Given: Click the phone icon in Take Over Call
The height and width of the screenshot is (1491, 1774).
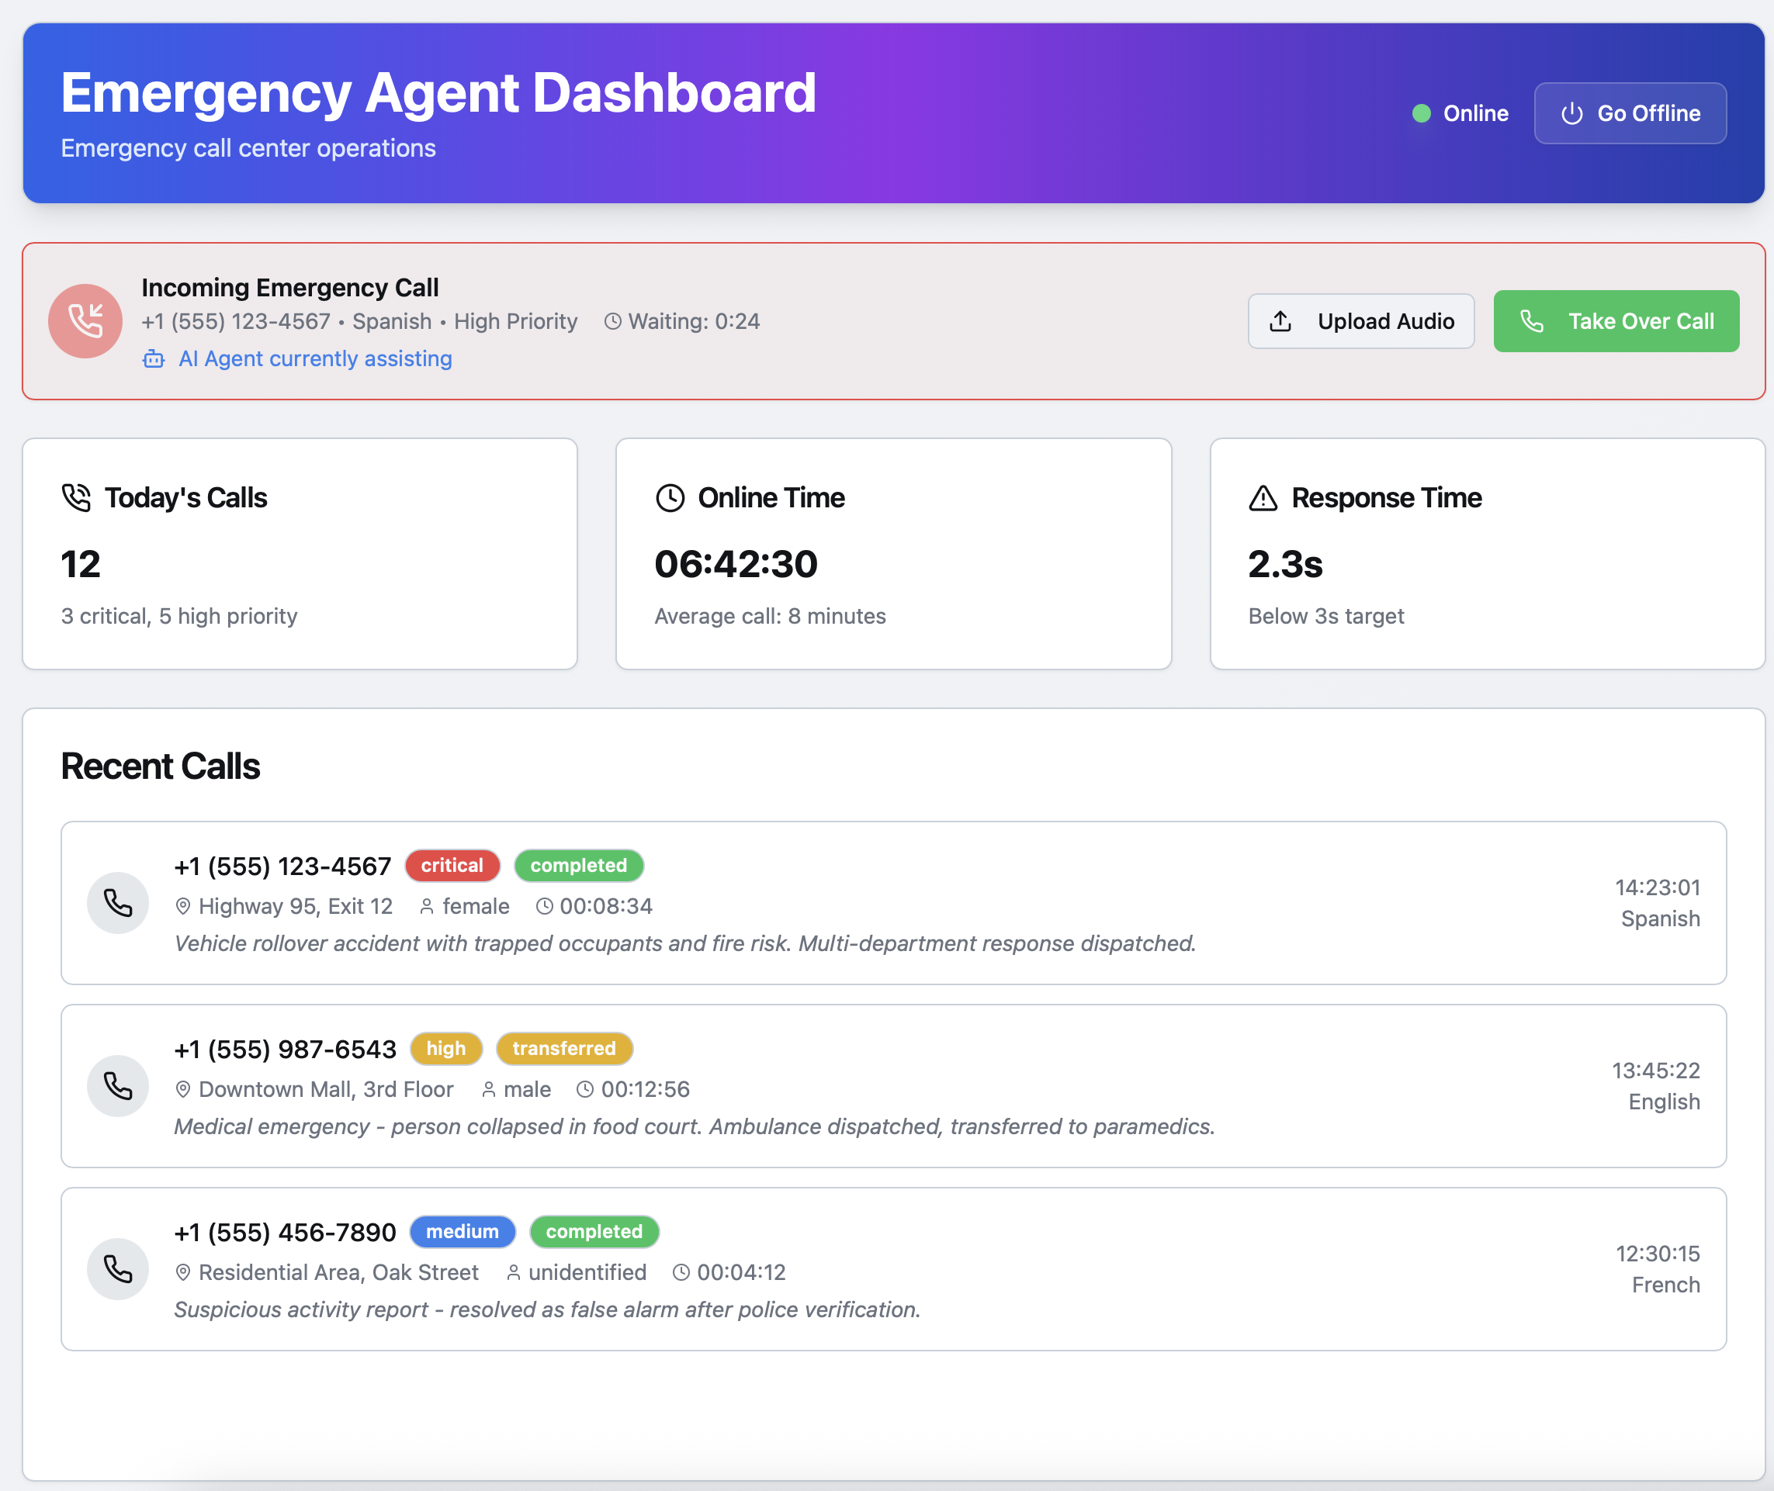Looking at the screenshot, I should click(1531, 321).
